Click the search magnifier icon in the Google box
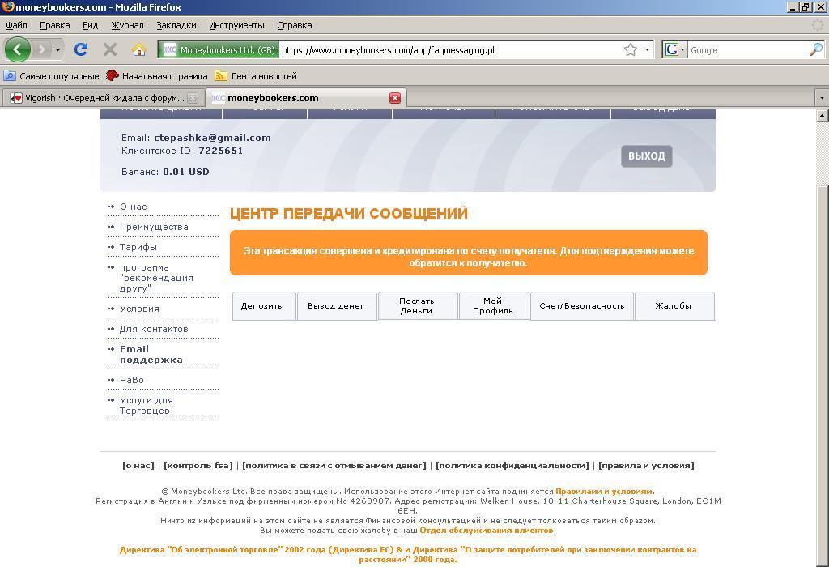This screenshot has height=567, width=829. click(x=815, y=49)
